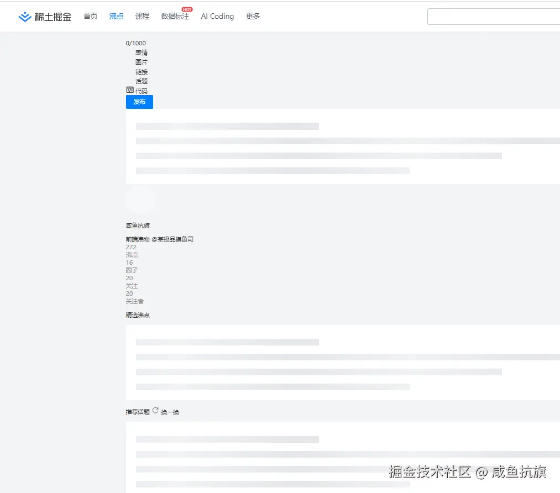Click the 关注者 followers label
This screenshot has height=493, width=560.
134,301
